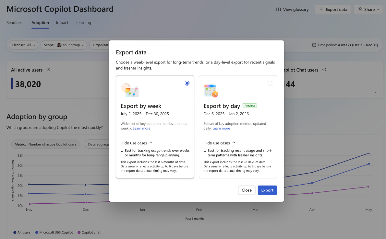Switch to the Learning tab
Image resolution: width=386 pixels, height=239 pixels.
83,23
